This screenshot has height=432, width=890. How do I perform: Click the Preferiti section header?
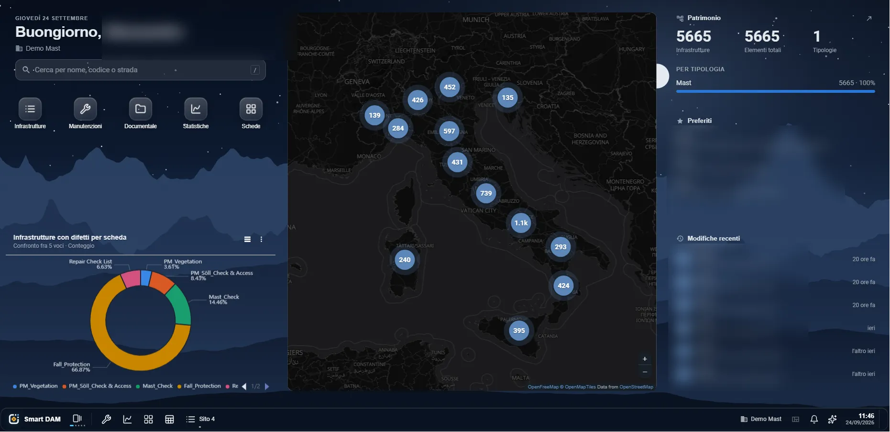(x=694, y=121)
